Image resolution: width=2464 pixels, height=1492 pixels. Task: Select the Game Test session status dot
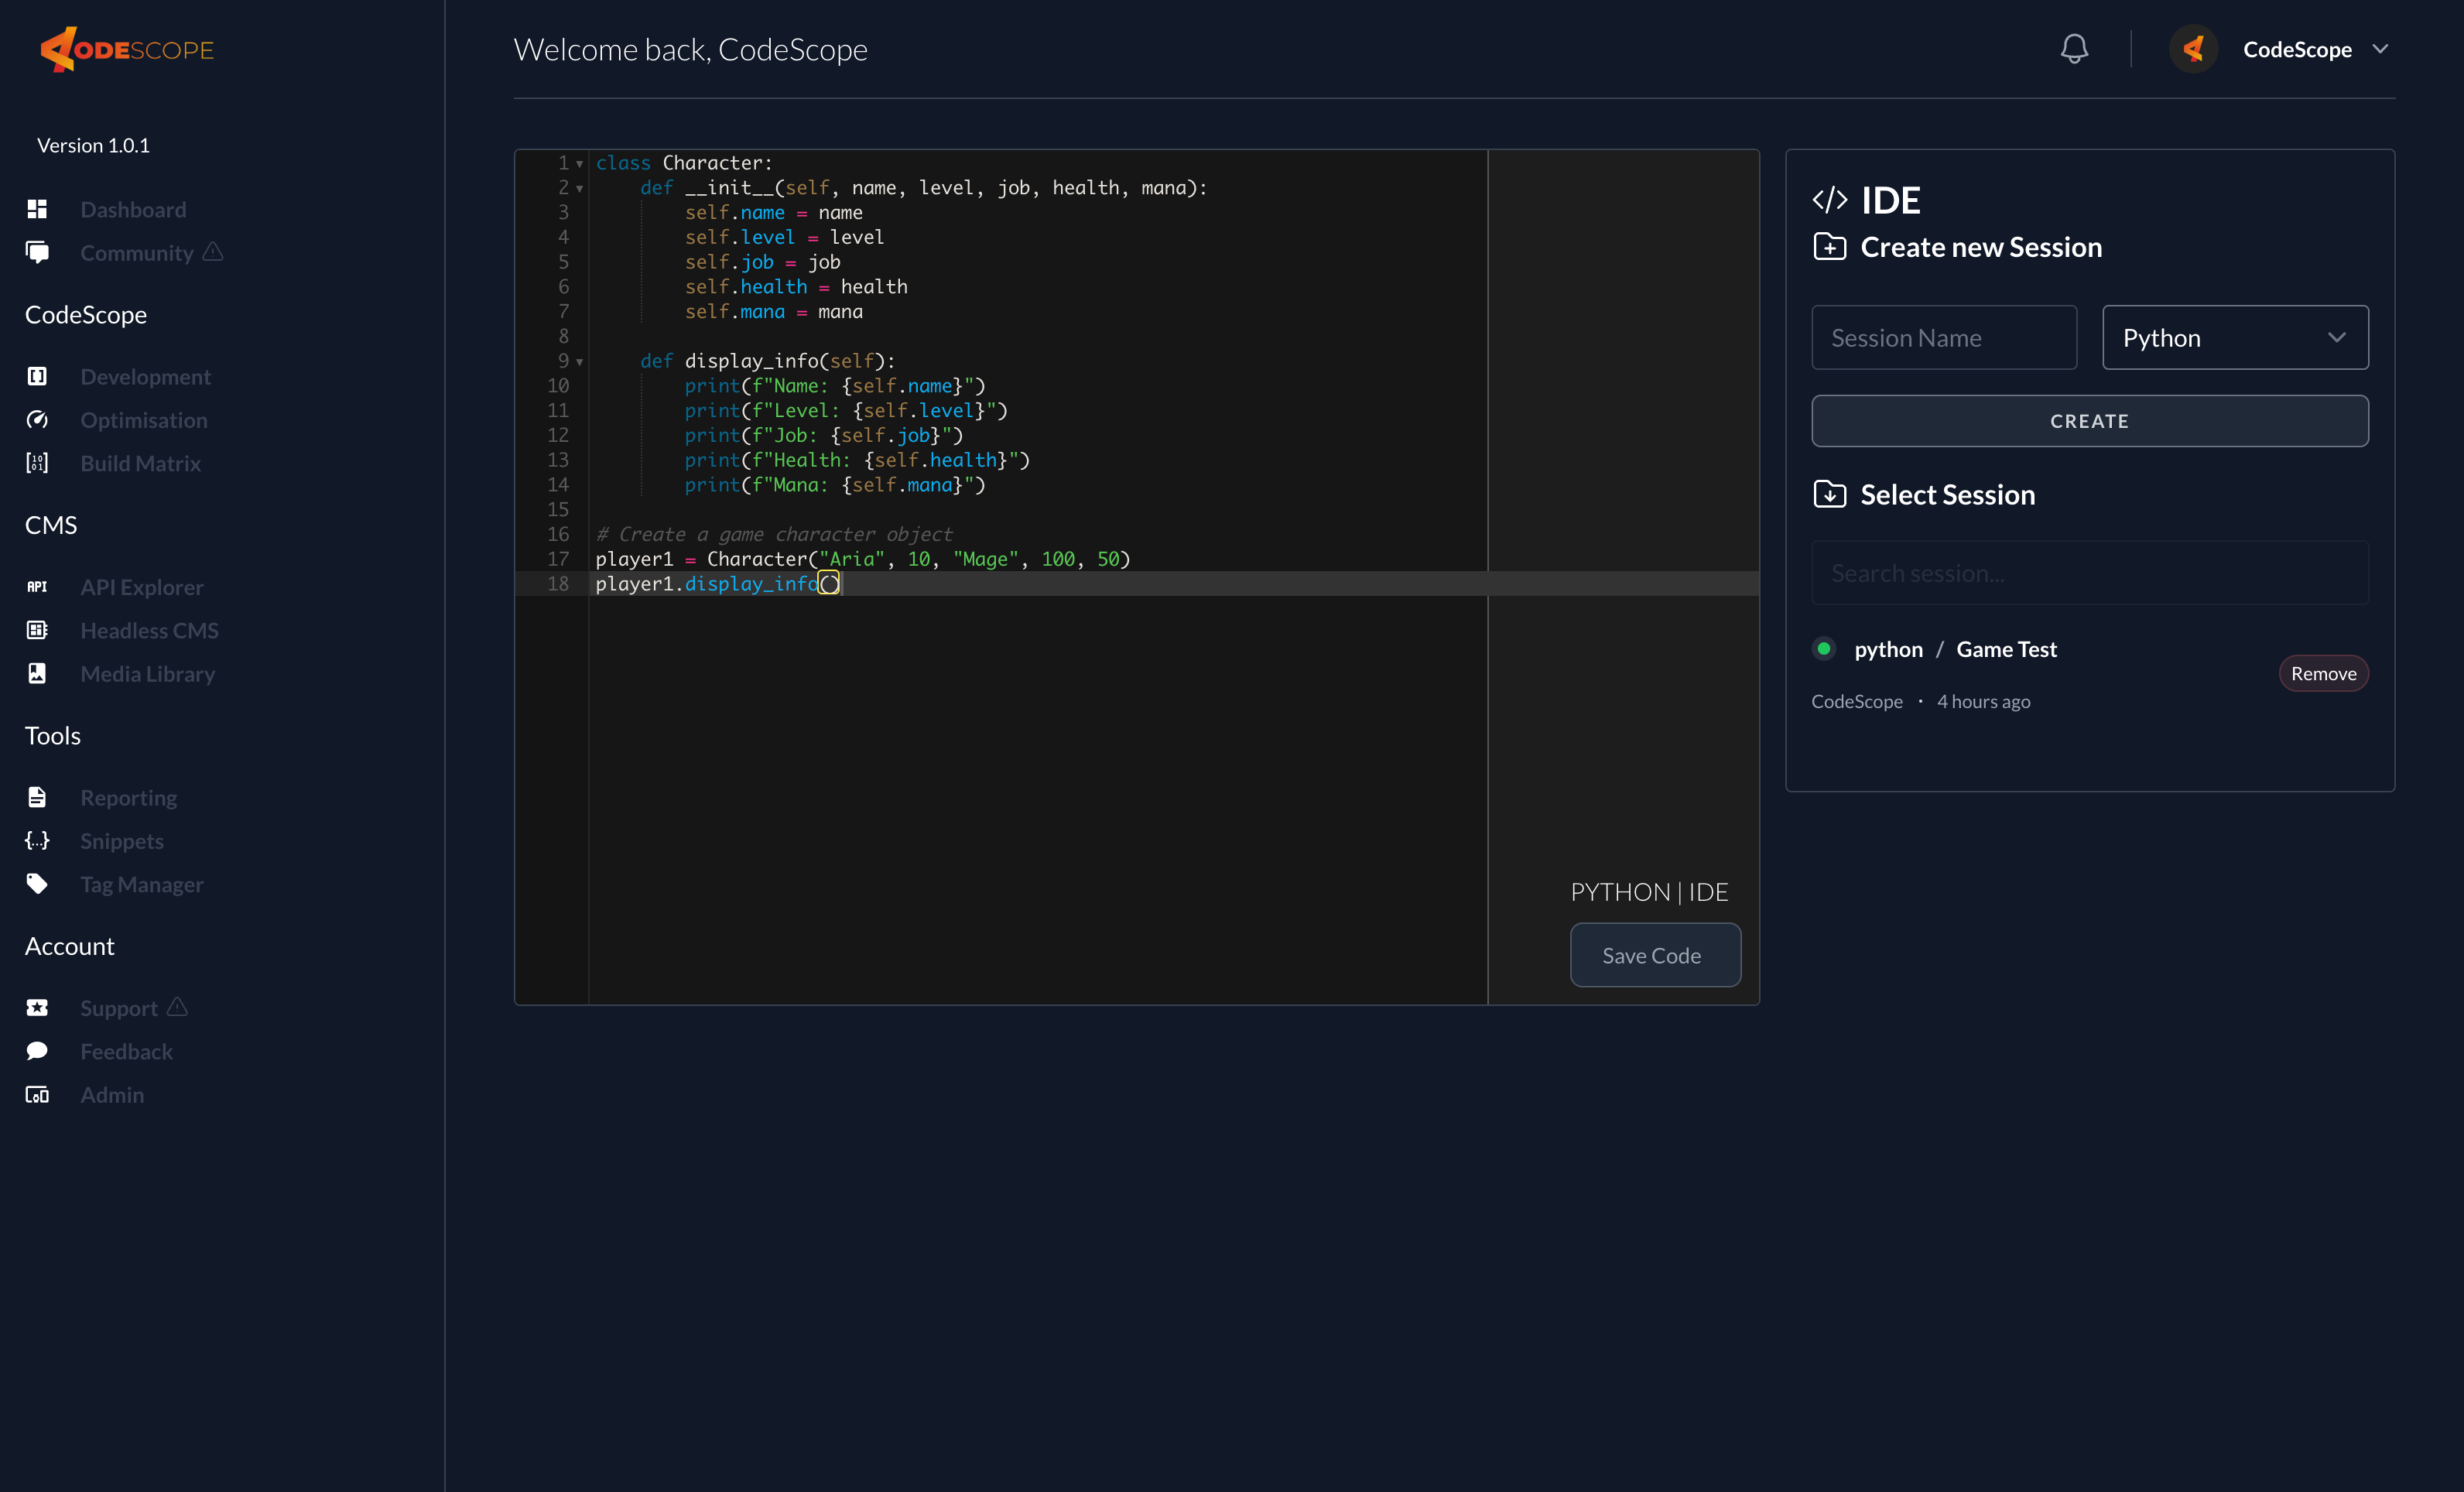coord(1824,649)
